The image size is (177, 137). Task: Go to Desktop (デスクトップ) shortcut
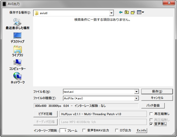point(17,37)
